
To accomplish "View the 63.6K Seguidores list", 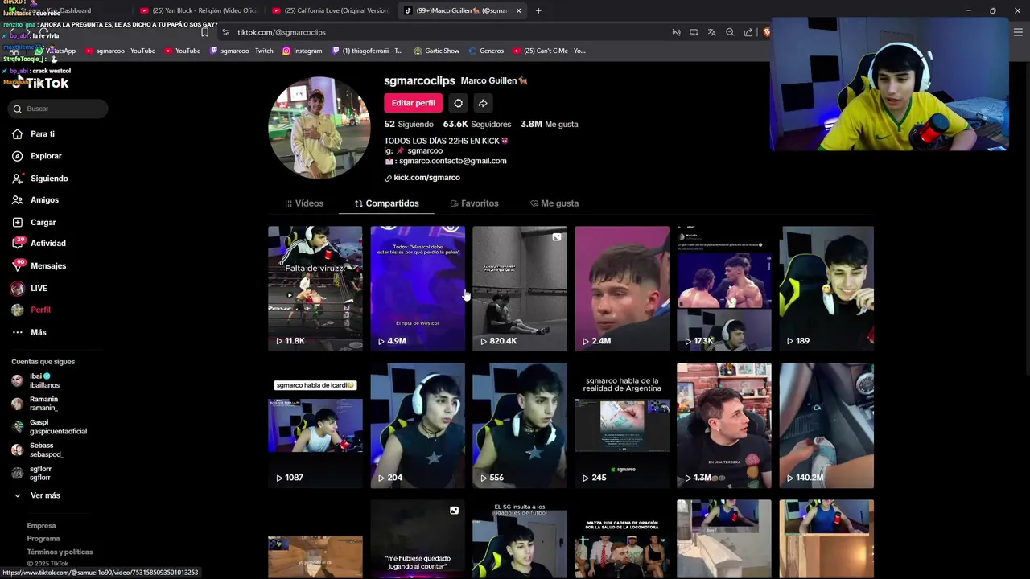I will [476, 125].
